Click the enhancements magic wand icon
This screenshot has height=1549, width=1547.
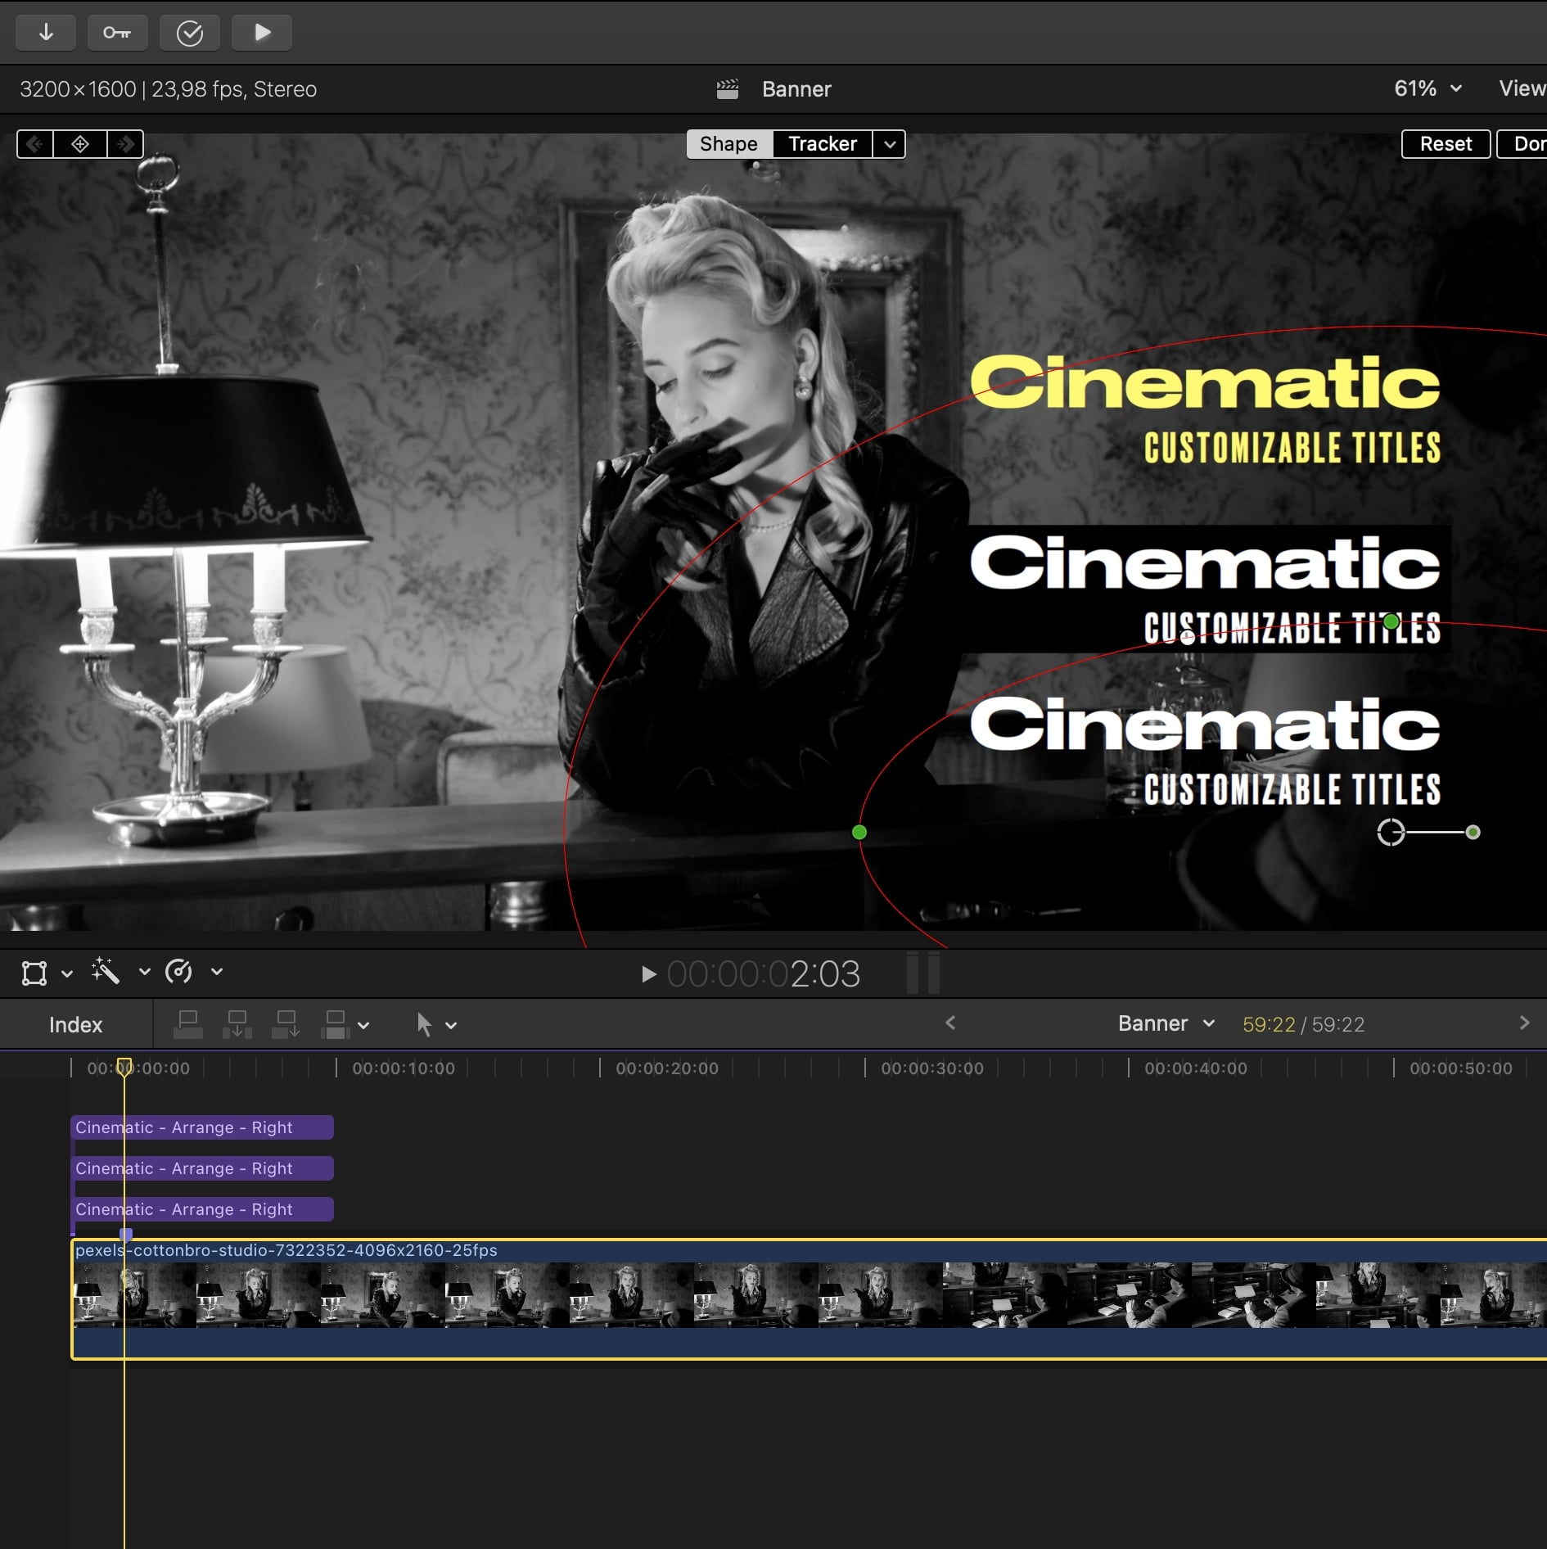tap(106, 972)
